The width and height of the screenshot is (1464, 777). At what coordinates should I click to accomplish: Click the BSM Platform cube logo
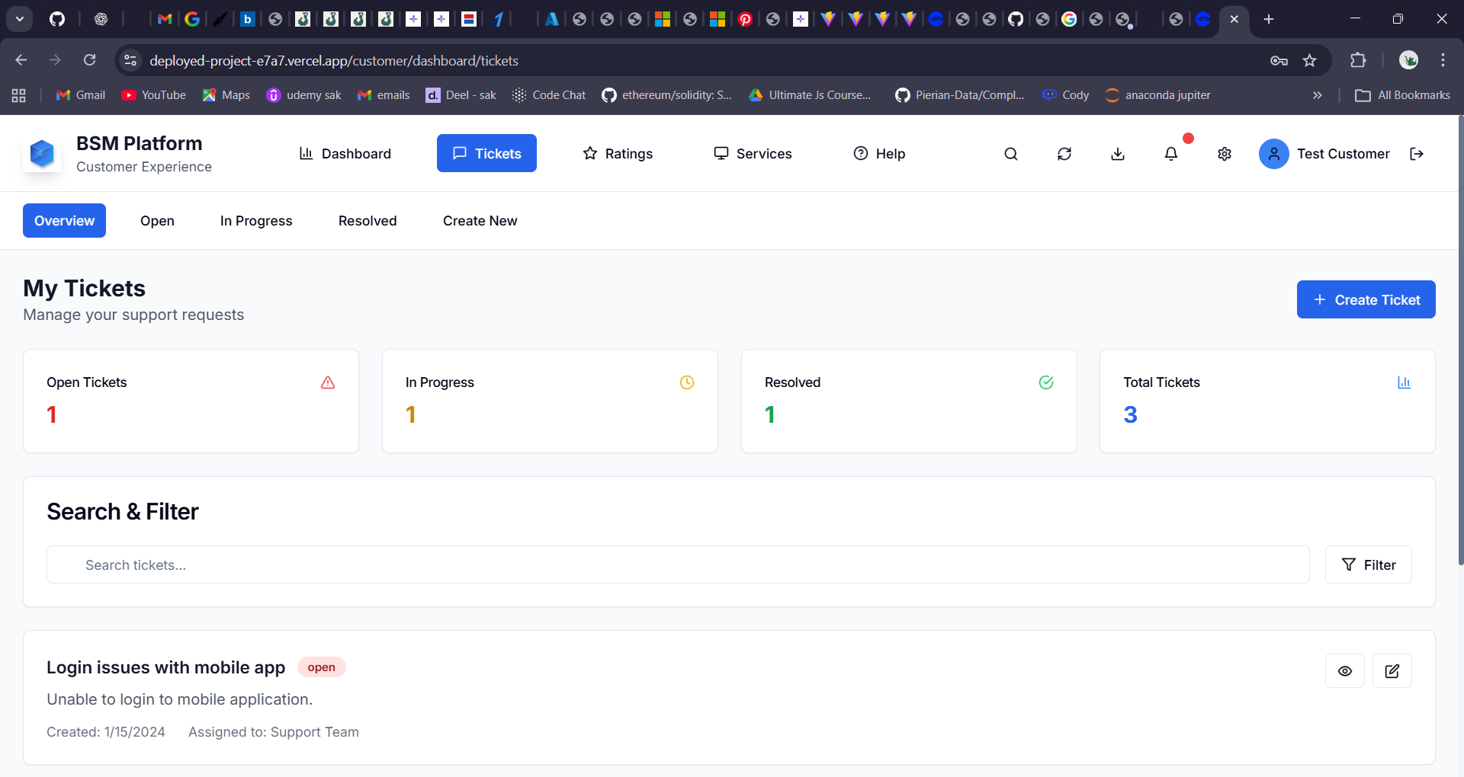(42, 154)
